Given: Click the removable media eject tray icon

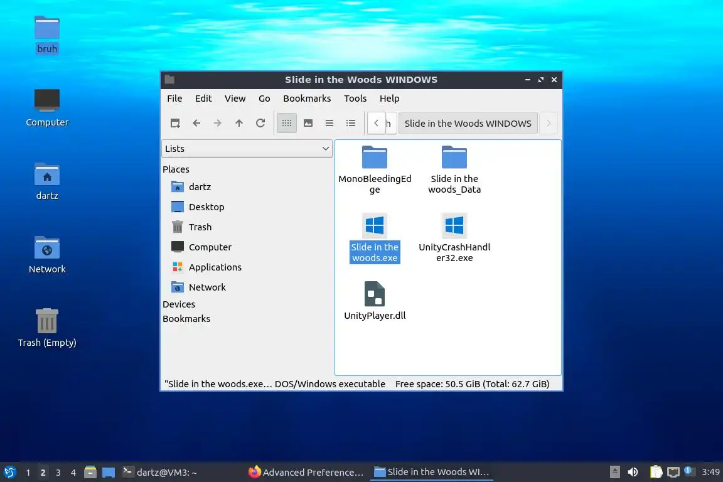Looking at the screenshot, I should pyautogui.click(x=614, y=472).
